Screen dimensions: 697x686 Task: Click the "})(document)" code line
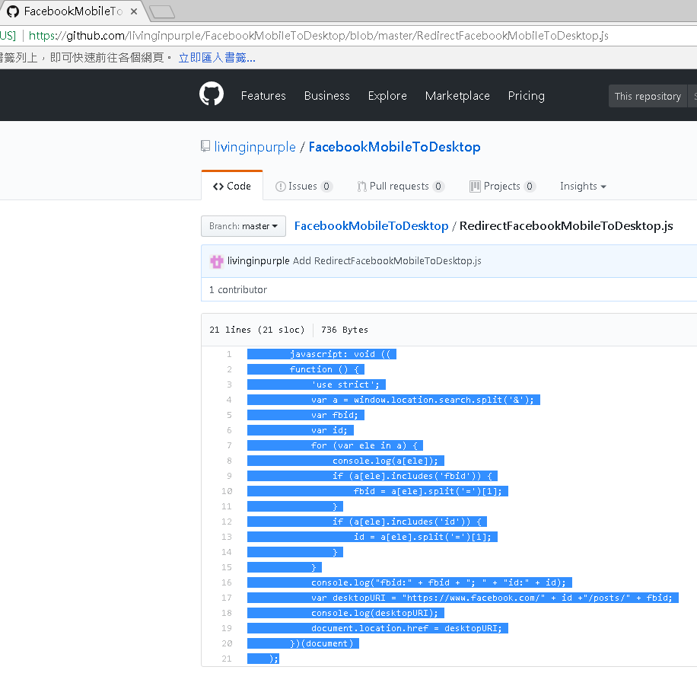click(321, 643)
